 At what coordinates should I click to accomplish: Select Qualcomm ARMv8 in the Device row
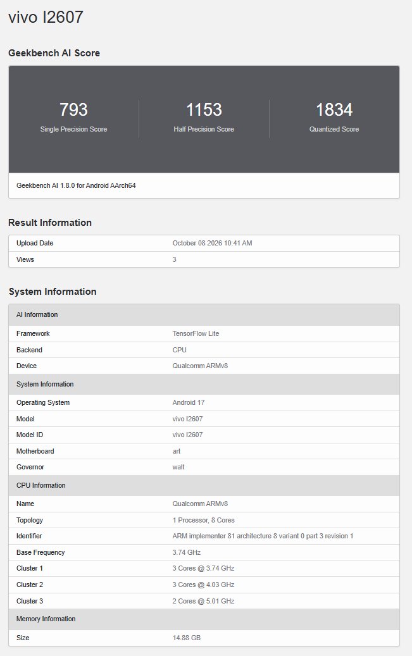coord(200,366)
